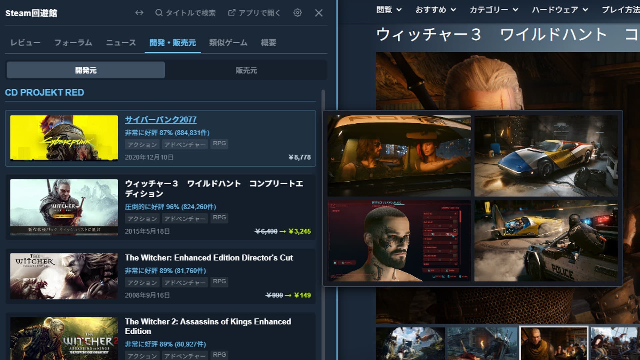Switch to the レビュー tab
The image size is (640, 360).
[25, 43]
